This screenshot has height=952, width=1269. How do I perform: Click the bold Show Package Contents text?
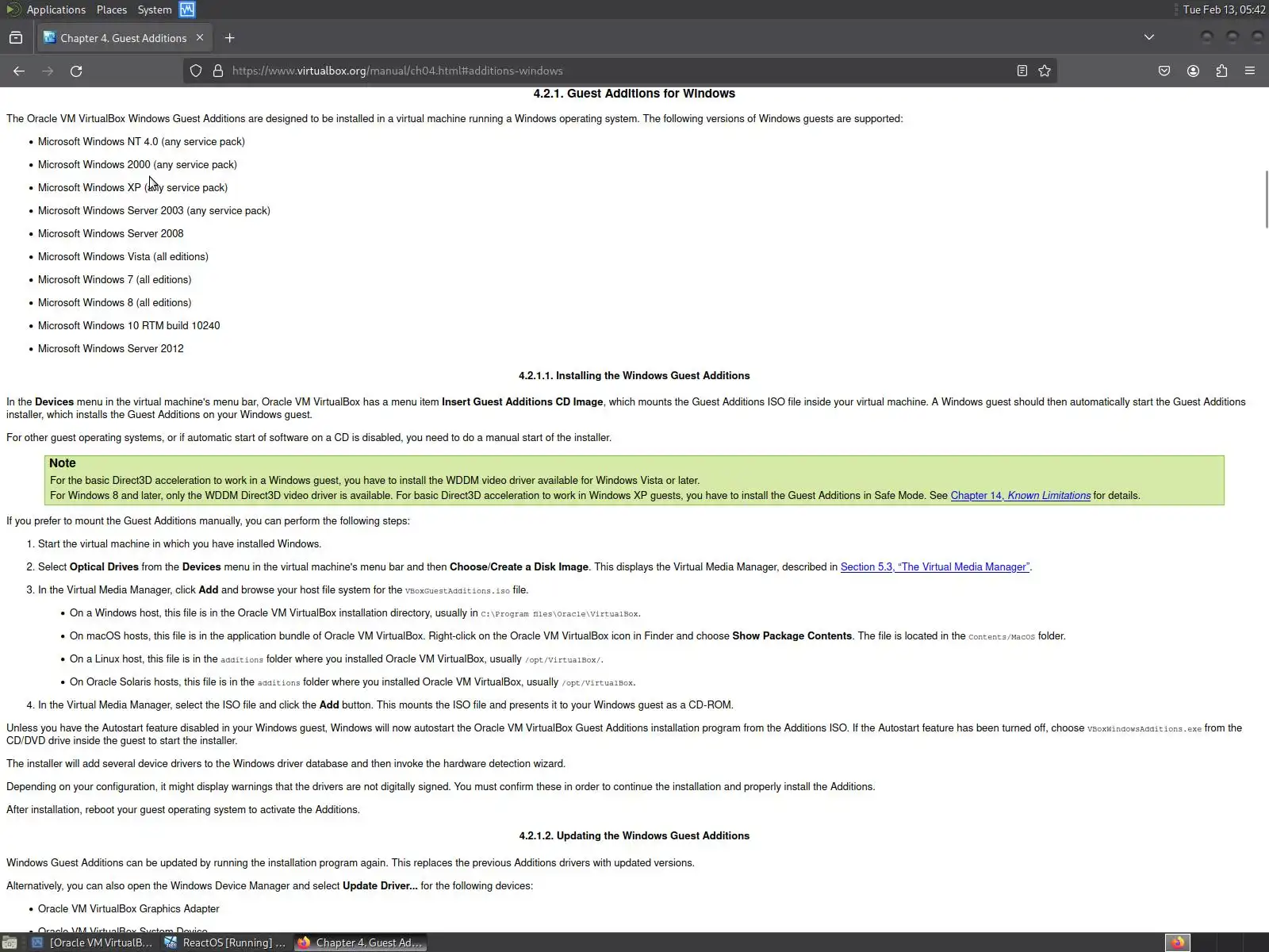(x=792, y=636)
